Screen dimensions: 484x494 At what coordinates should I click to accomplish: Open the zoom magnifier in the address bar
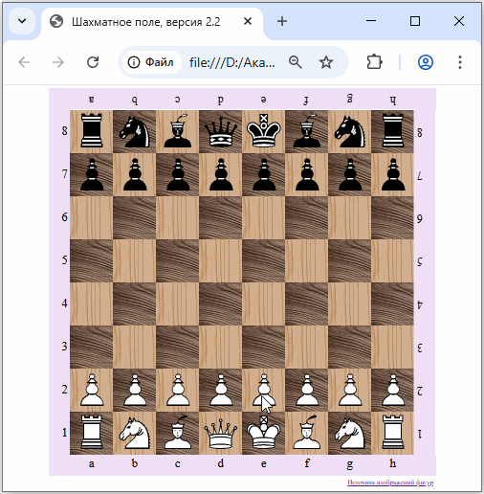pos(296,62)
